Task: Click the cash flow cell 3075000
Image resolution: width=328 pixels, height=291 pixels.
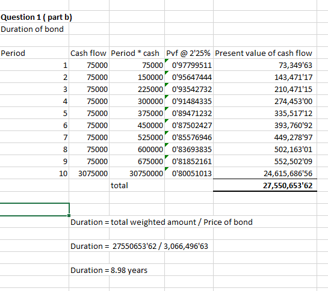Action: [x=89, y=173]
